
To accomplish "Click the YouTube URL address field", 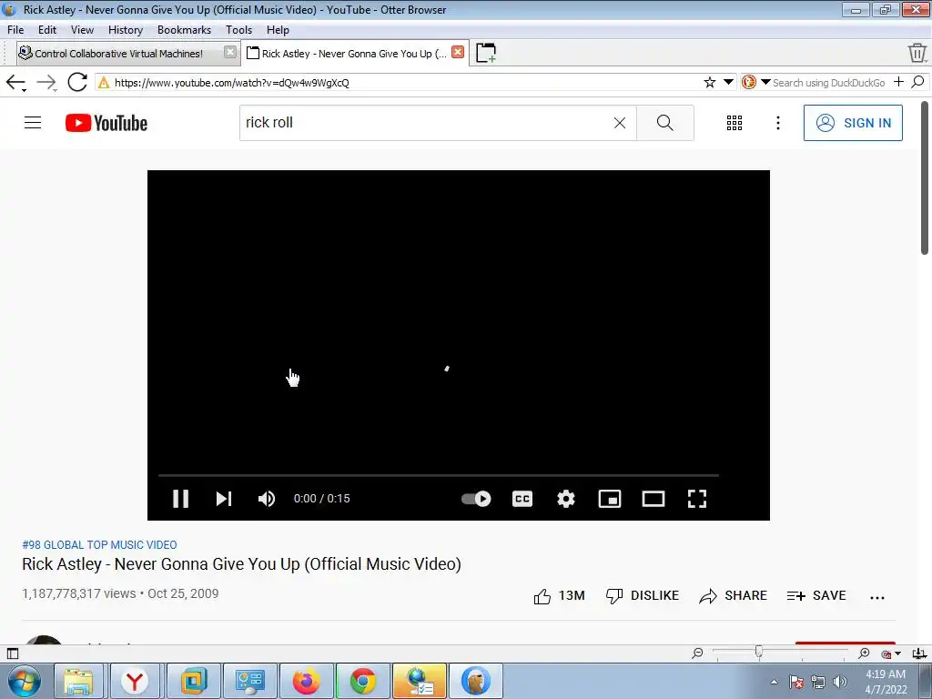I will pos(404,83).
